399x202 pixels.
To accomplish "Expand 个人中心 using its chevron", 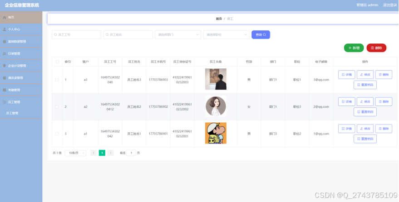I will pyautogui.click(x=37, y=29).
